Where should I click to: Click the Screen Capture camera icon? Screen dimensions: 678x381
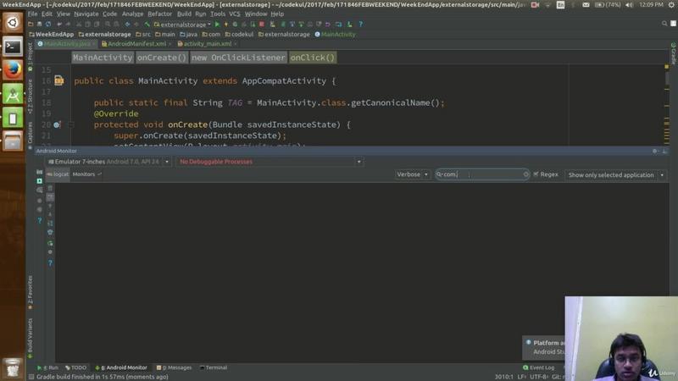[39, 172]
